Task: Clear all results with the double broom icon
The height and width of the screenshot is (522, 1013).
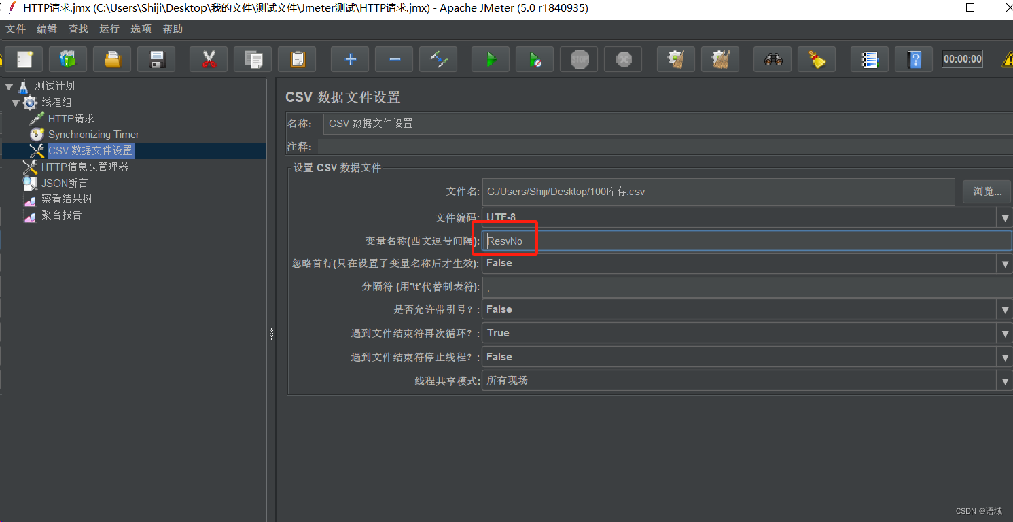Action: click(720, 59)
